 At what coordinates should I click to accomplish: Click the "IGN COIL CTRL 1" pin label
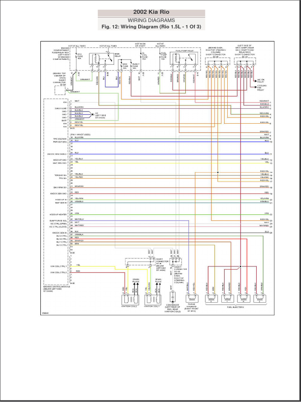(x=59, y=267)
